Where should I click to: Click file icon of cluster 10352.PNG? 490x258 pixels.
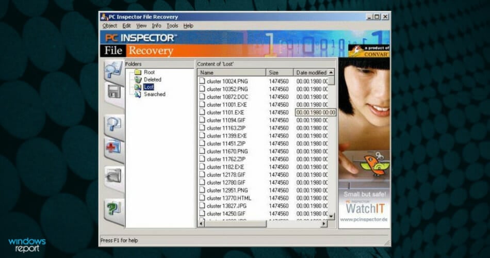[202, 89]
